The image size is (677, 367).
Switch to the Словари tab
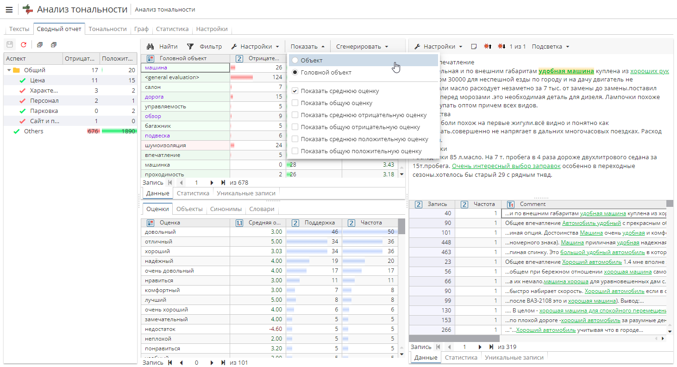[x=262, y=209]
